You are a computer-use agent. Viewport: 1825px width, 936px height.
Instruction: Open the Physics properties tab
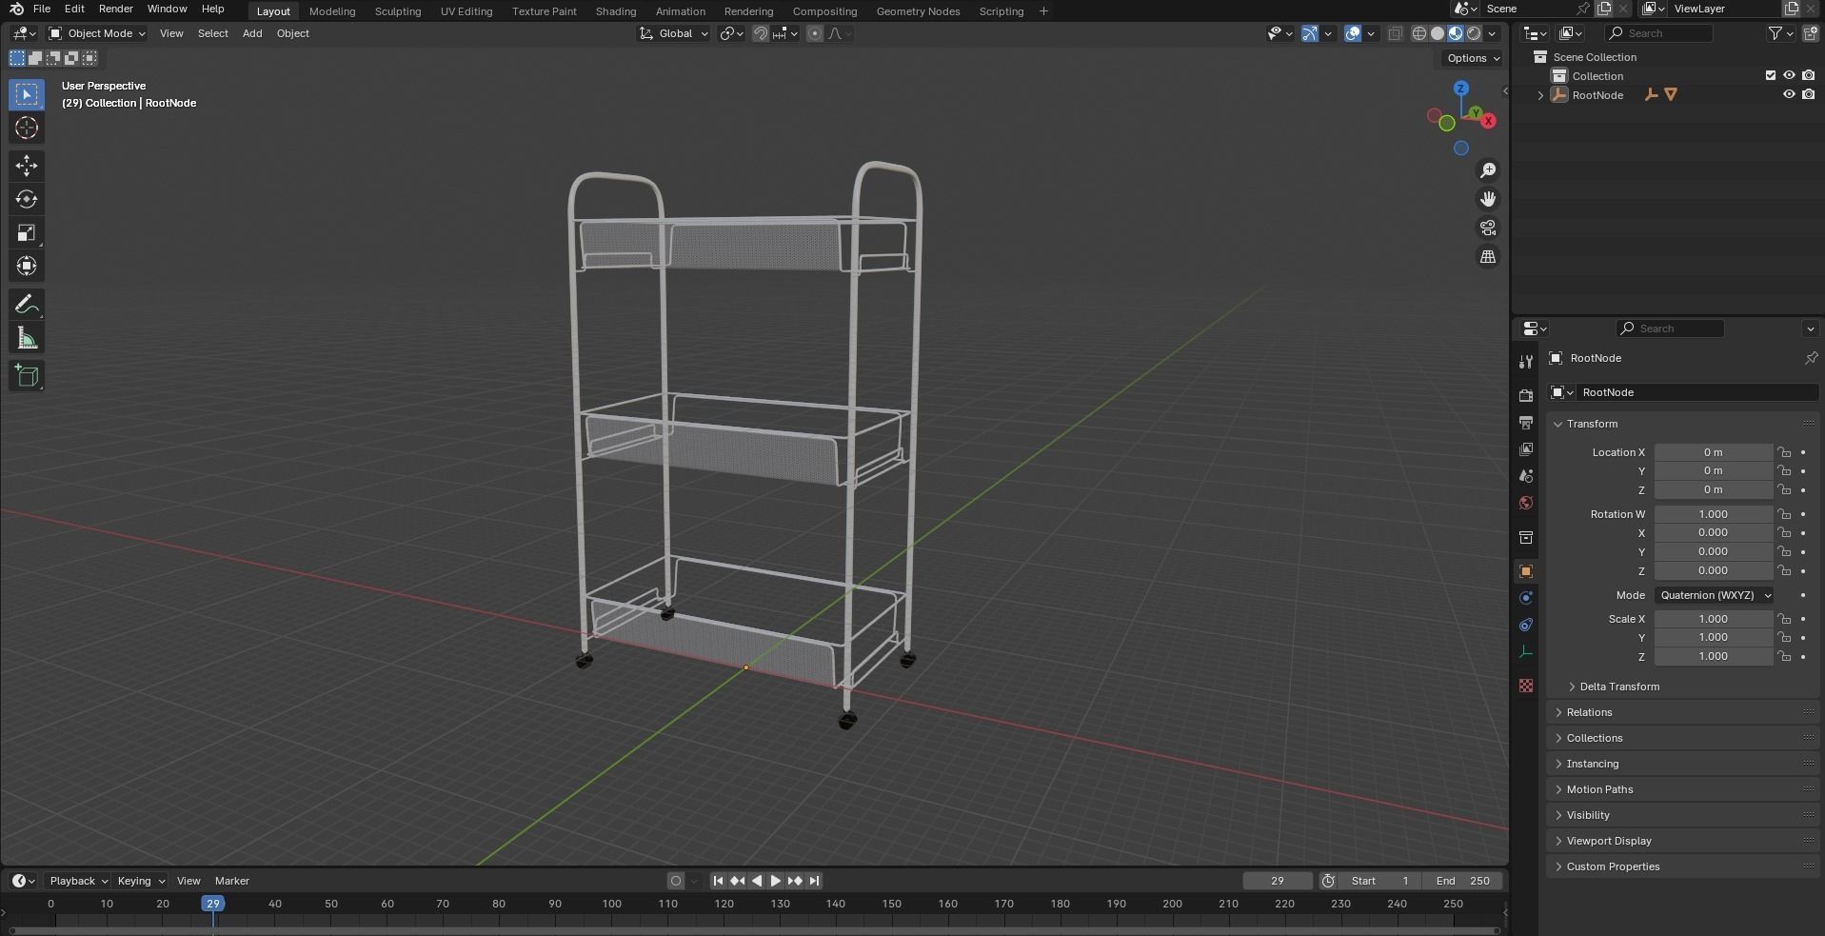click(x=1526, y=598)
